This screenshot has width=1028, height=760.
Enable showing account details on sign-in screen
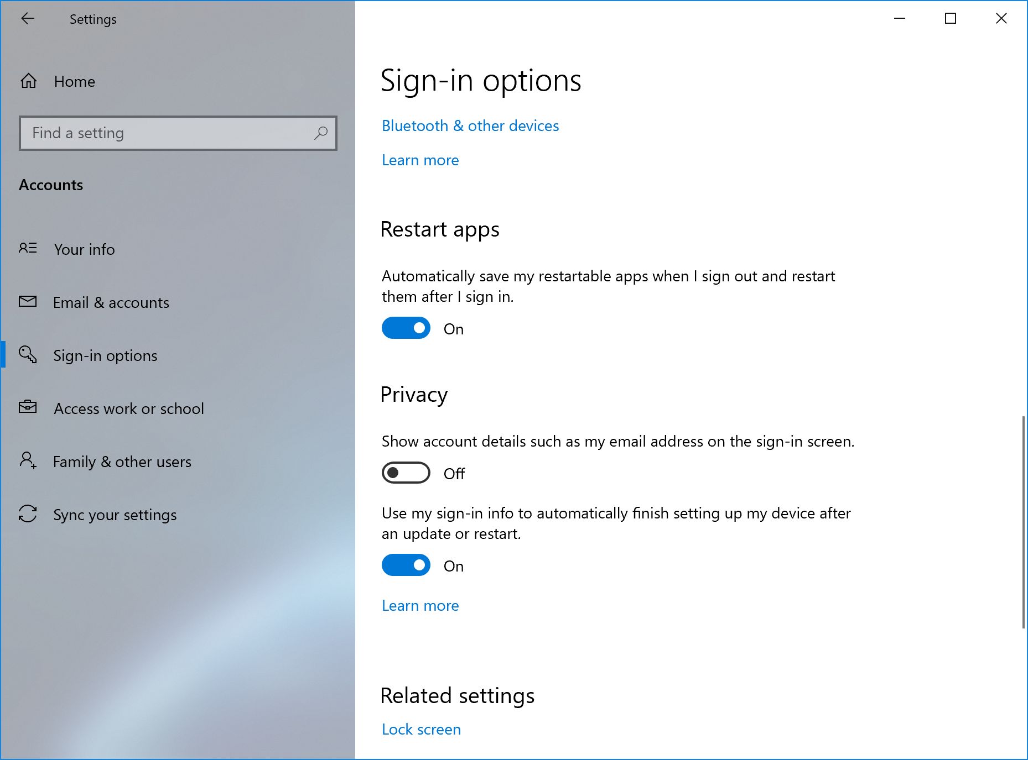click(x=406, y=473)
